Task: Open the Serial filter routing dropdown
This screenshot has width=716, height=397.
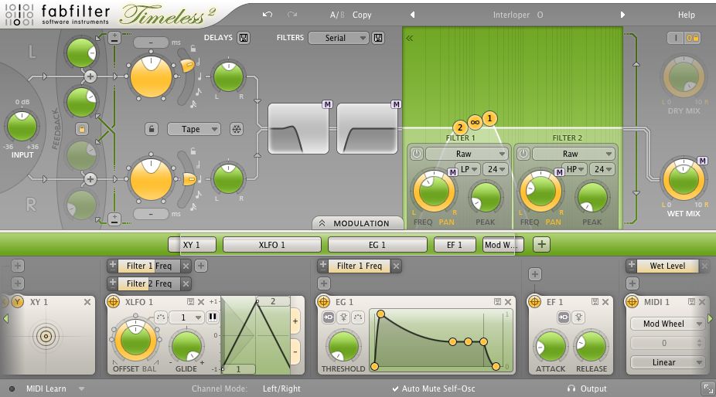Action: click(339, 38)
